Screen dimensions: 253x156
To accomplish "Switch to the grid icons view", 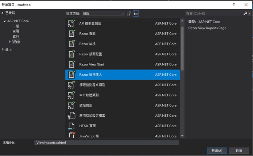I will [129, 13].
